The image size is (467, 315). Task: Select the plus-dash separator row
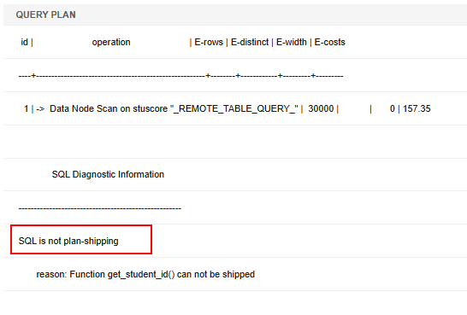coord(180,76)
